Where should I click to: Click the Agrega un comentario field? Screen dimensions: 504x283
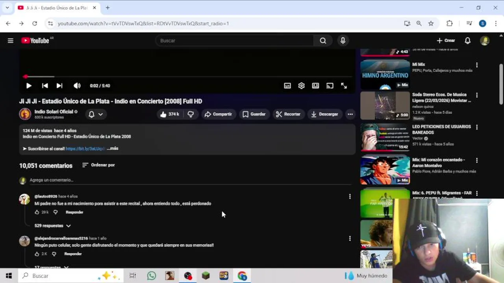pos(191,180)
